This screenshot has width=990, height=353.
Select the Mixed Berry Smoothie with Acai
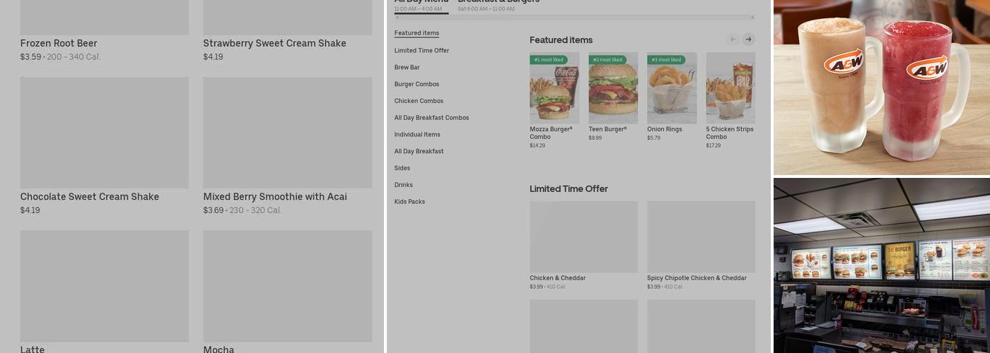pos(274,196)
